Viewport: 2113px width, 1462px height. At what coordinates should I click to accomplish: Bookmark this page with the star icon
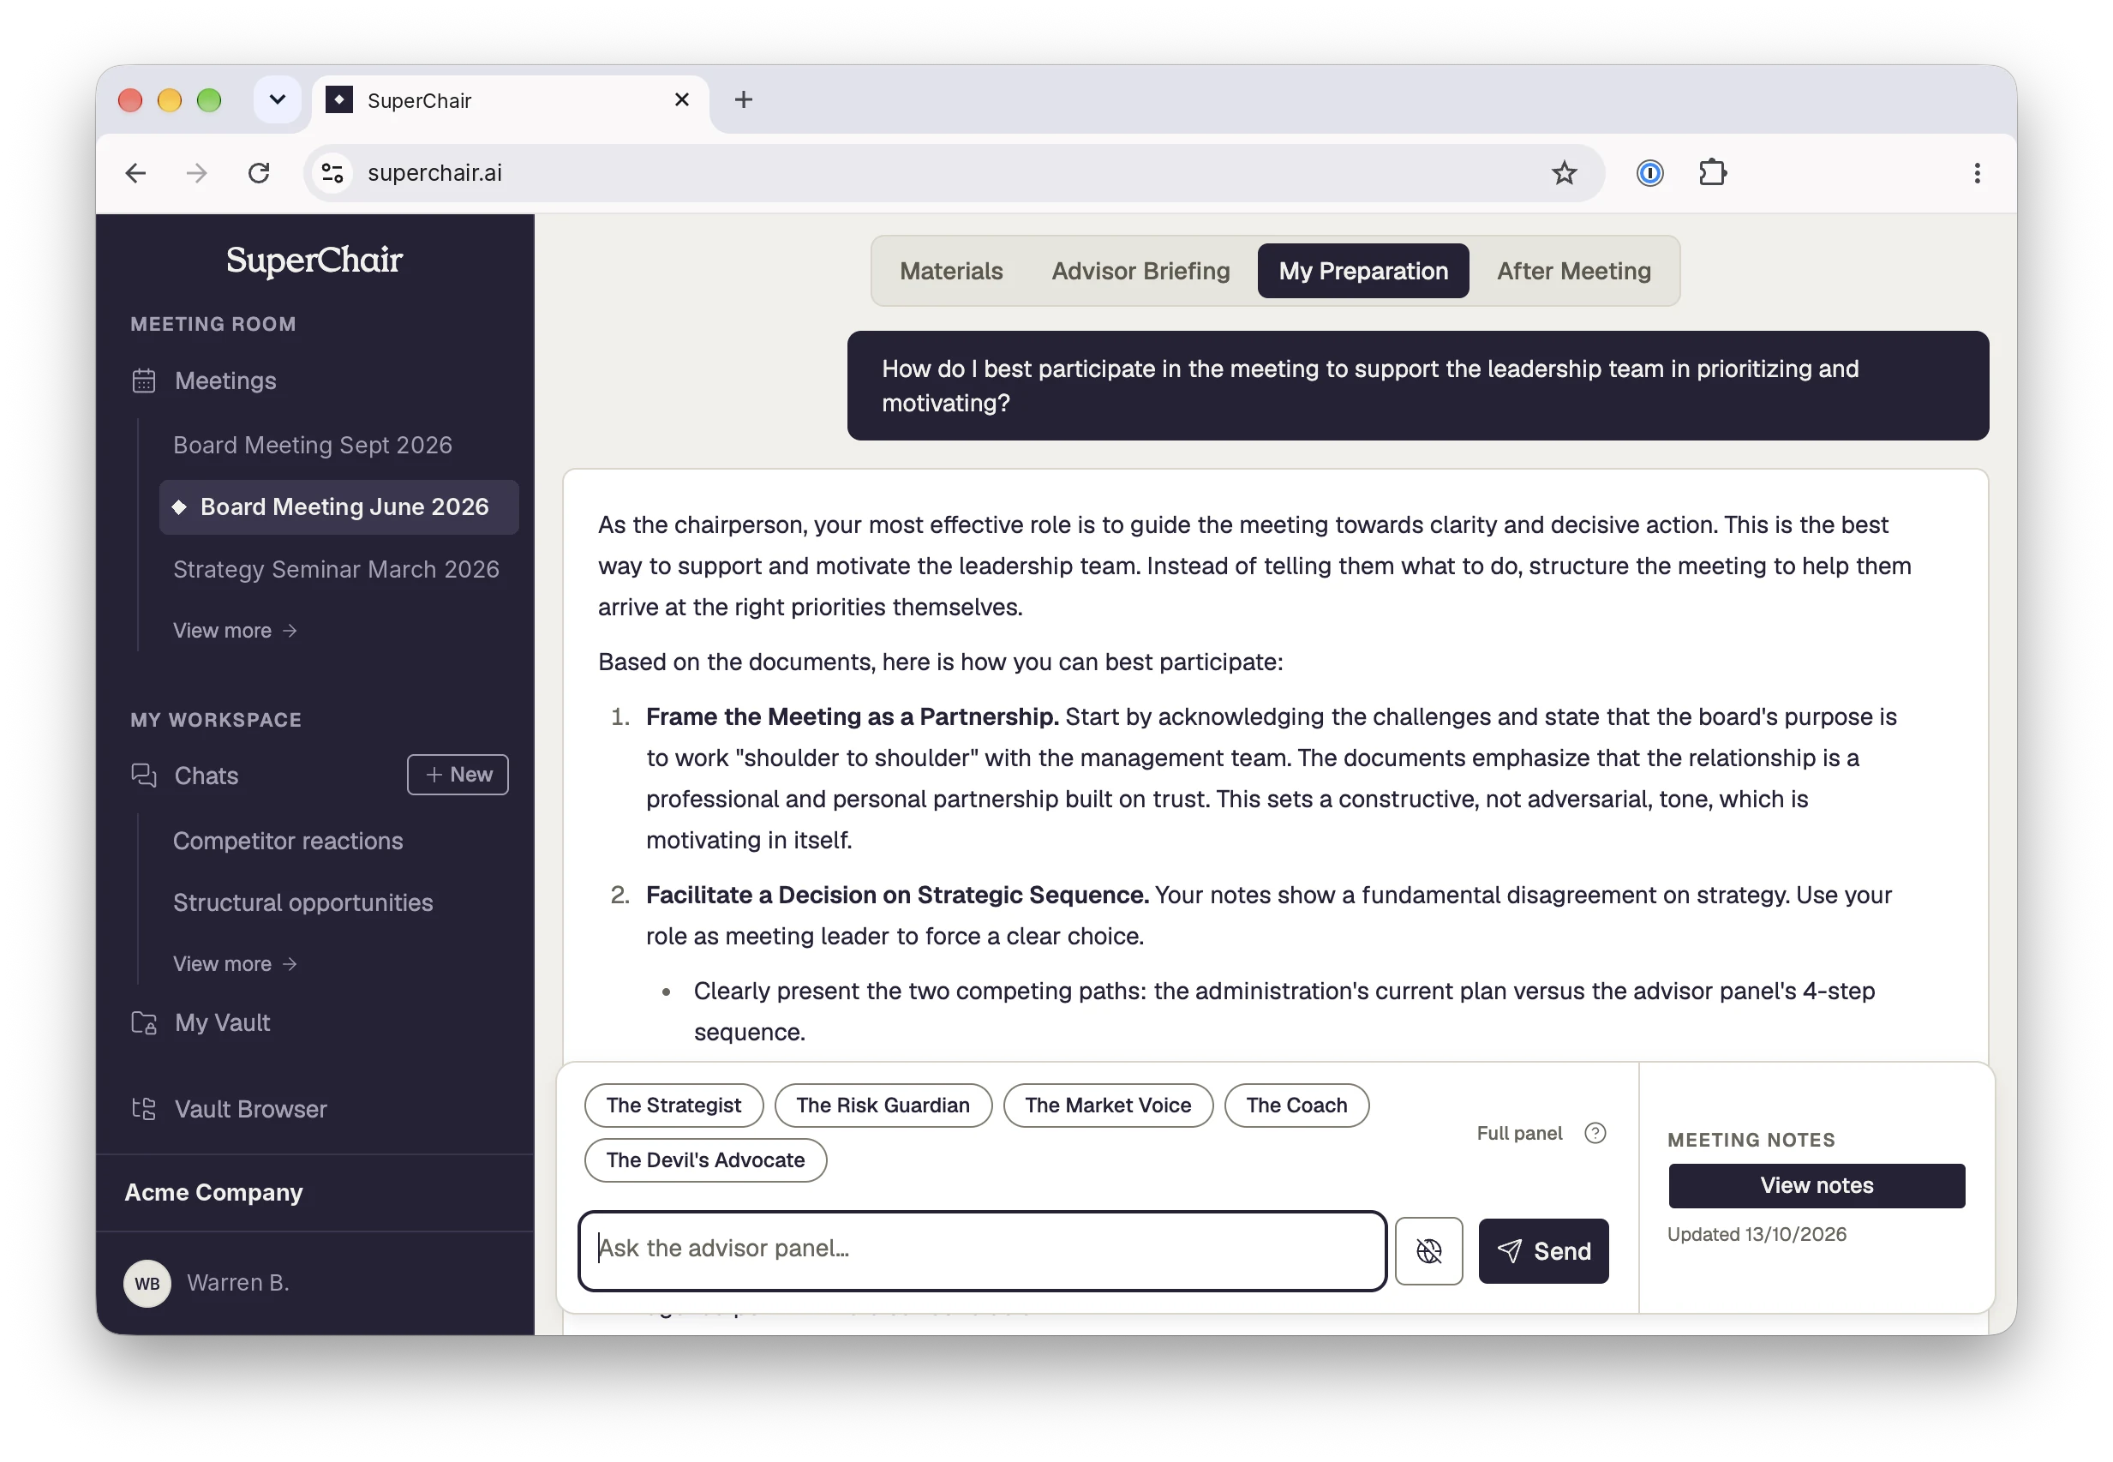click(1564, 172)
